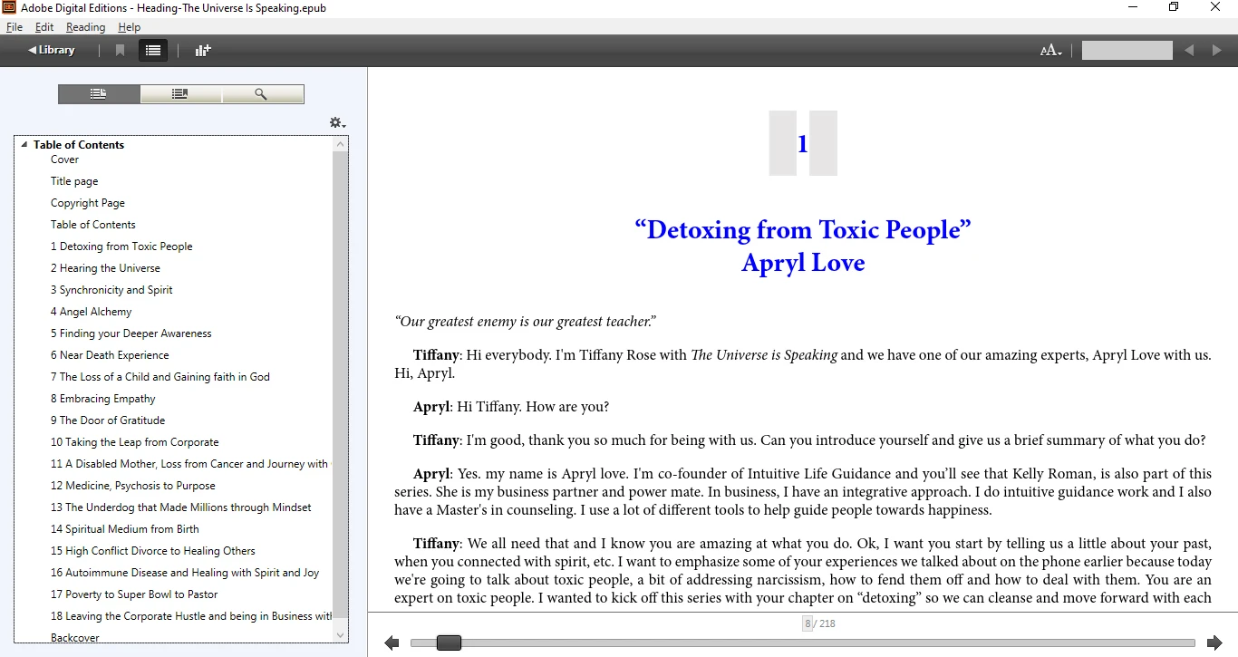This screenshot has height=657, width=1238.
Task: Turn to previous page with left arrow
Action: point(392,643)
